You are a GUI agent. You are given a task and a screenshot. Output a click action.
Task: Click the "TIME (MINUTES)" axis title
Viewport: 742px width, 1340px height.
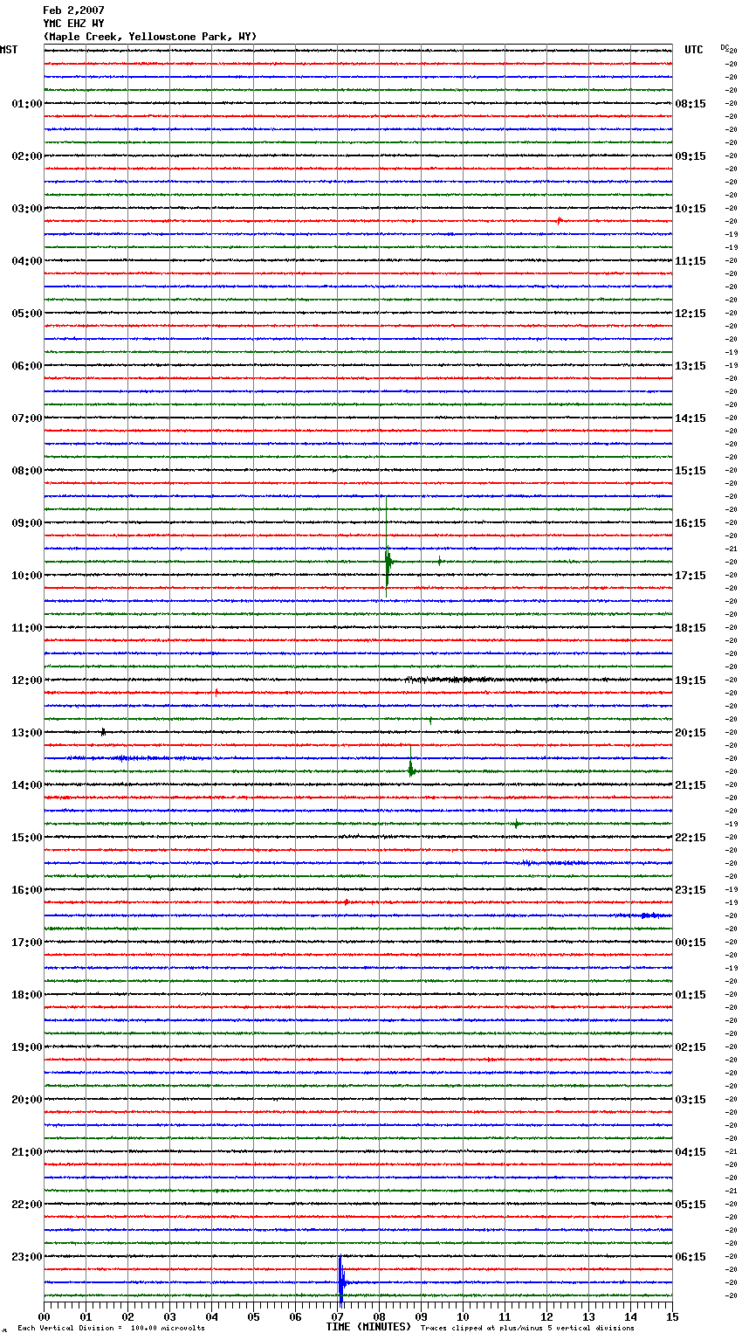[368, 1327]
